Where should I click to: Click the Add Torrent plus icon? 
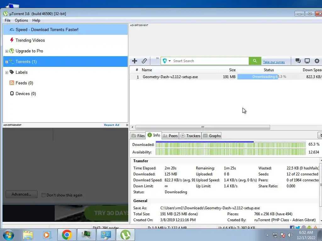click(x=135, y=61)
